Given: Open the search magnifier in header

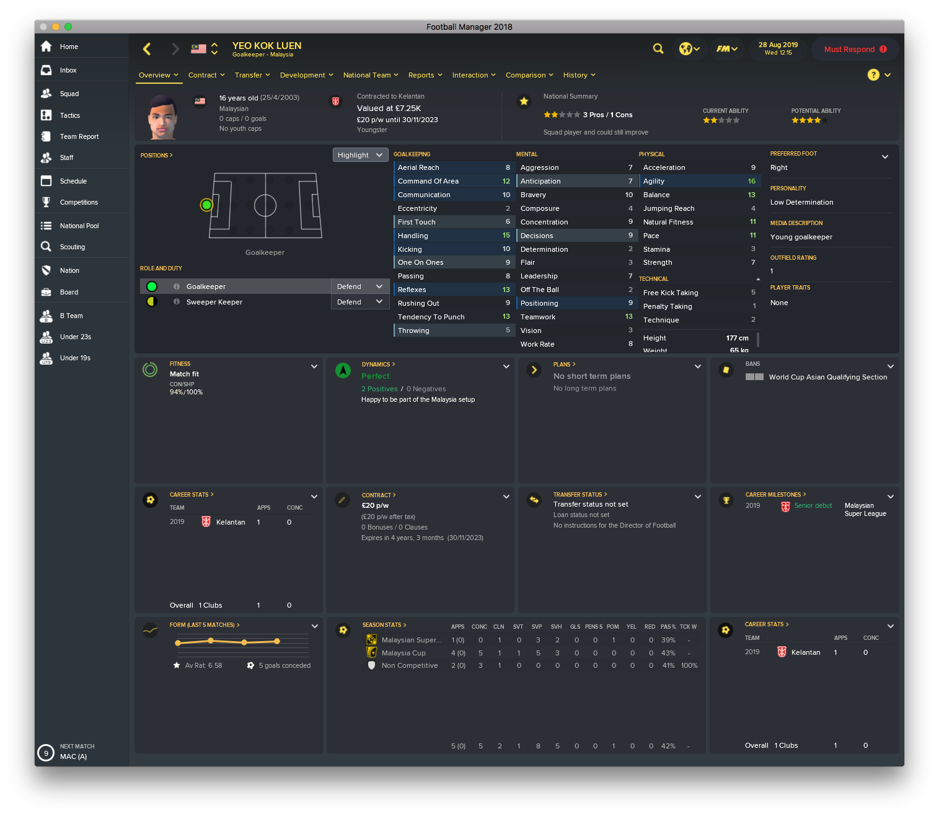Looking at the screenshot, I should click(x=658, y=48).
